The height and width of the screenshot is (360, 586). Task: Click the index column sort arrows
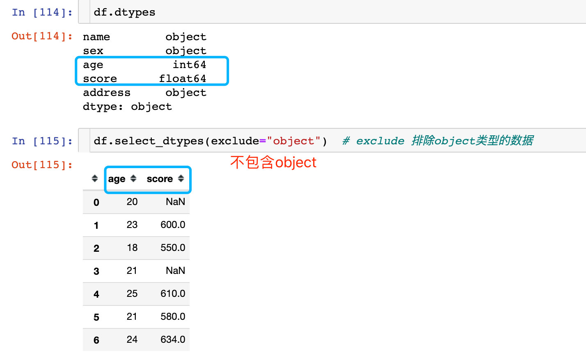pos(95,178)
